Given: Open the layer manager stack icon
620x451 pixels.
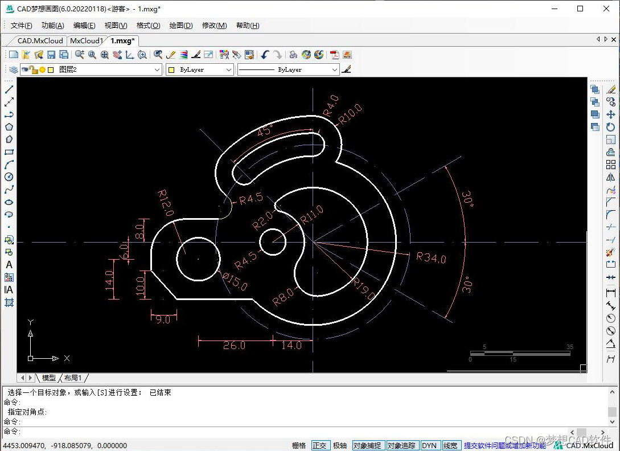Looking at the screenshot, I should click(x=14, y=69).
